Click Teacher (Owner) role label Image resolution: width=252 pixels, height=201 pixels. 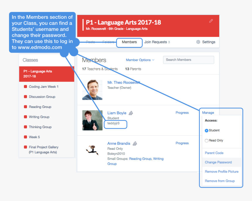click(x=119, y=88)
